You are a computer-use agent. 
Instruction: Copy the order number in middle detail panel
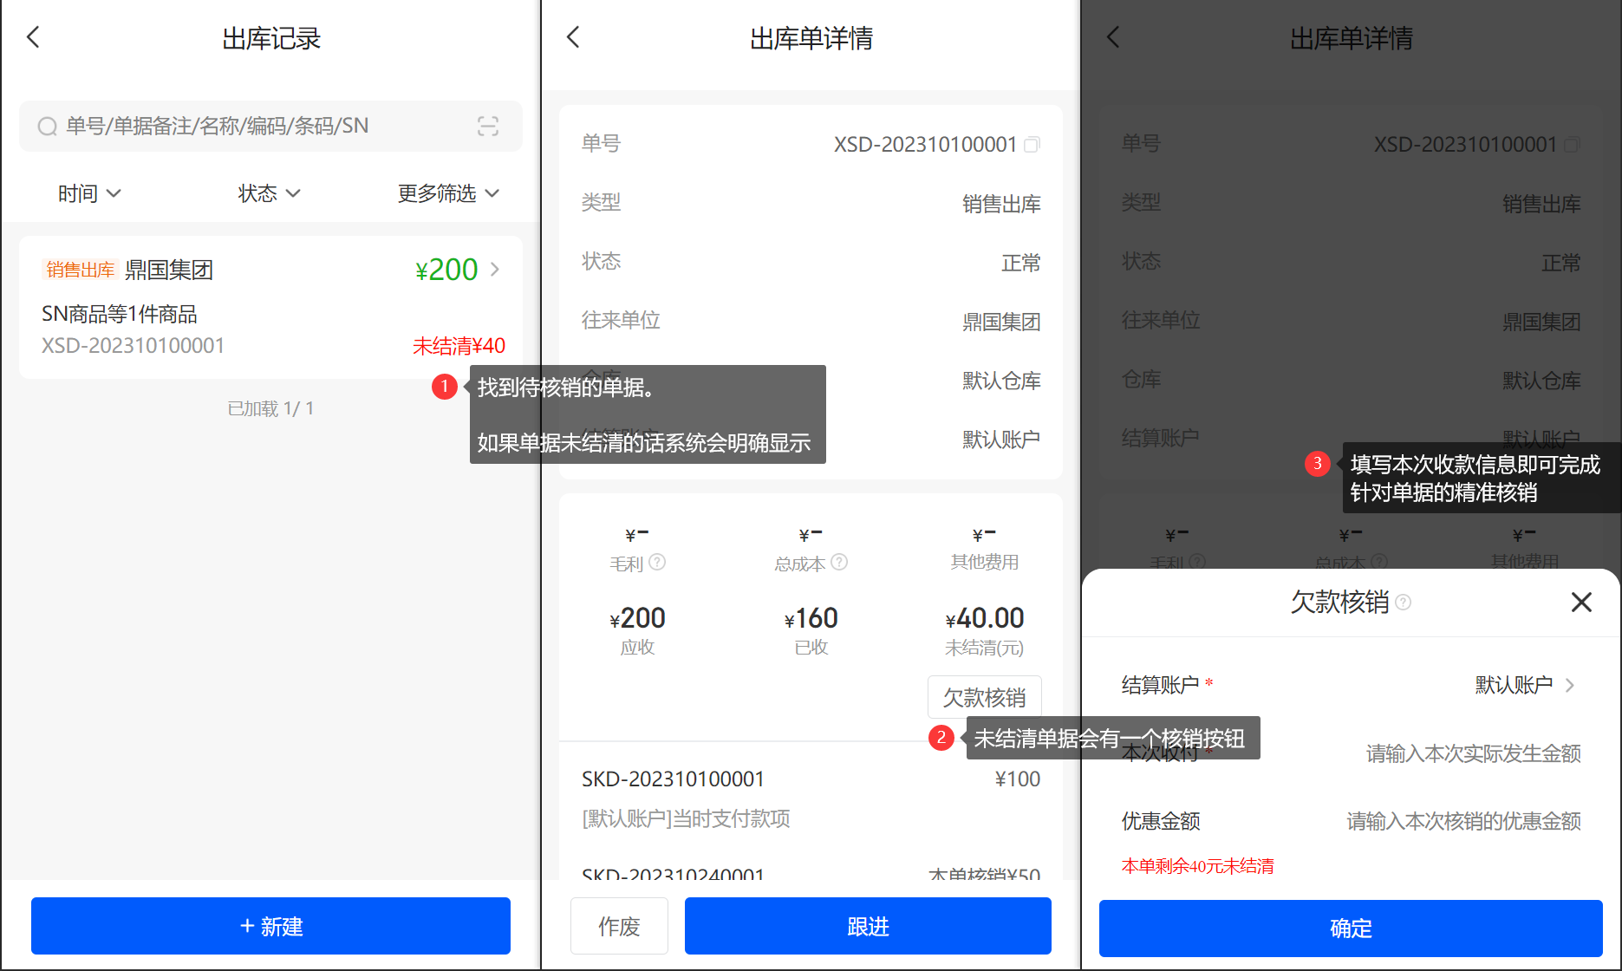coord(1032,145)
